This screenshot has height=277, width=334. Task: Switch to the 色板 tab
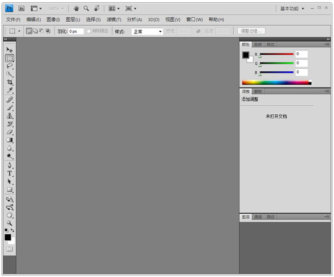pos(257,44)
